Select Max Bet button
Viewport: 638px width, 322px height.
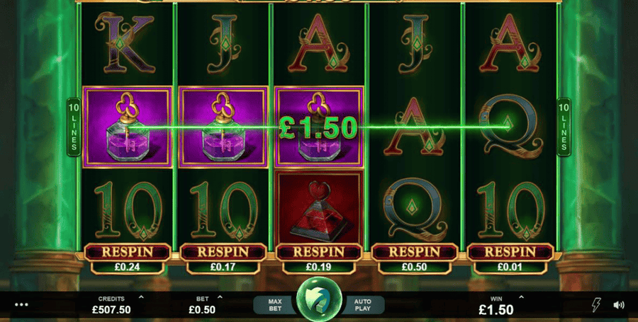point(275,305)
